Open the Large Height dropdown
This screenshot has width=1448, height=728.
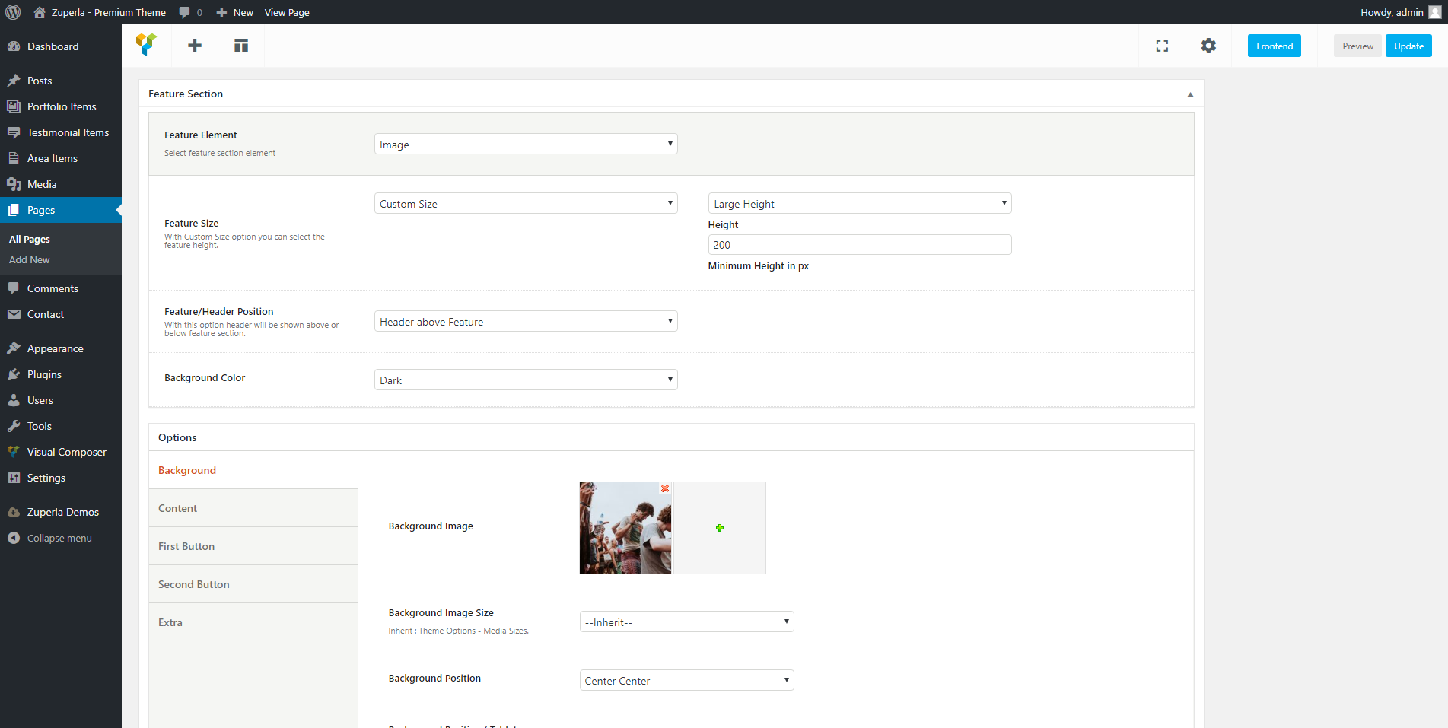pyautogui.click(x=860, y=203)
